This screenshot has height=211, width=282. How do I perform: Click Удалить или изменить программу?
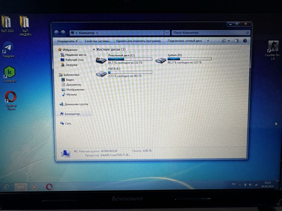pos(138,41)
